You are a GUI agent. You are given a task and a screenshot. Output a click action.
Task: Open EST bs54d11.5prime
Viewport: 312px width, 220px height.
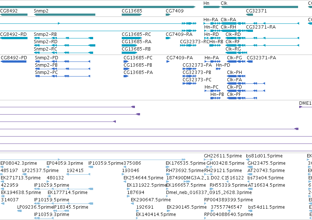(x=267, y=207)
